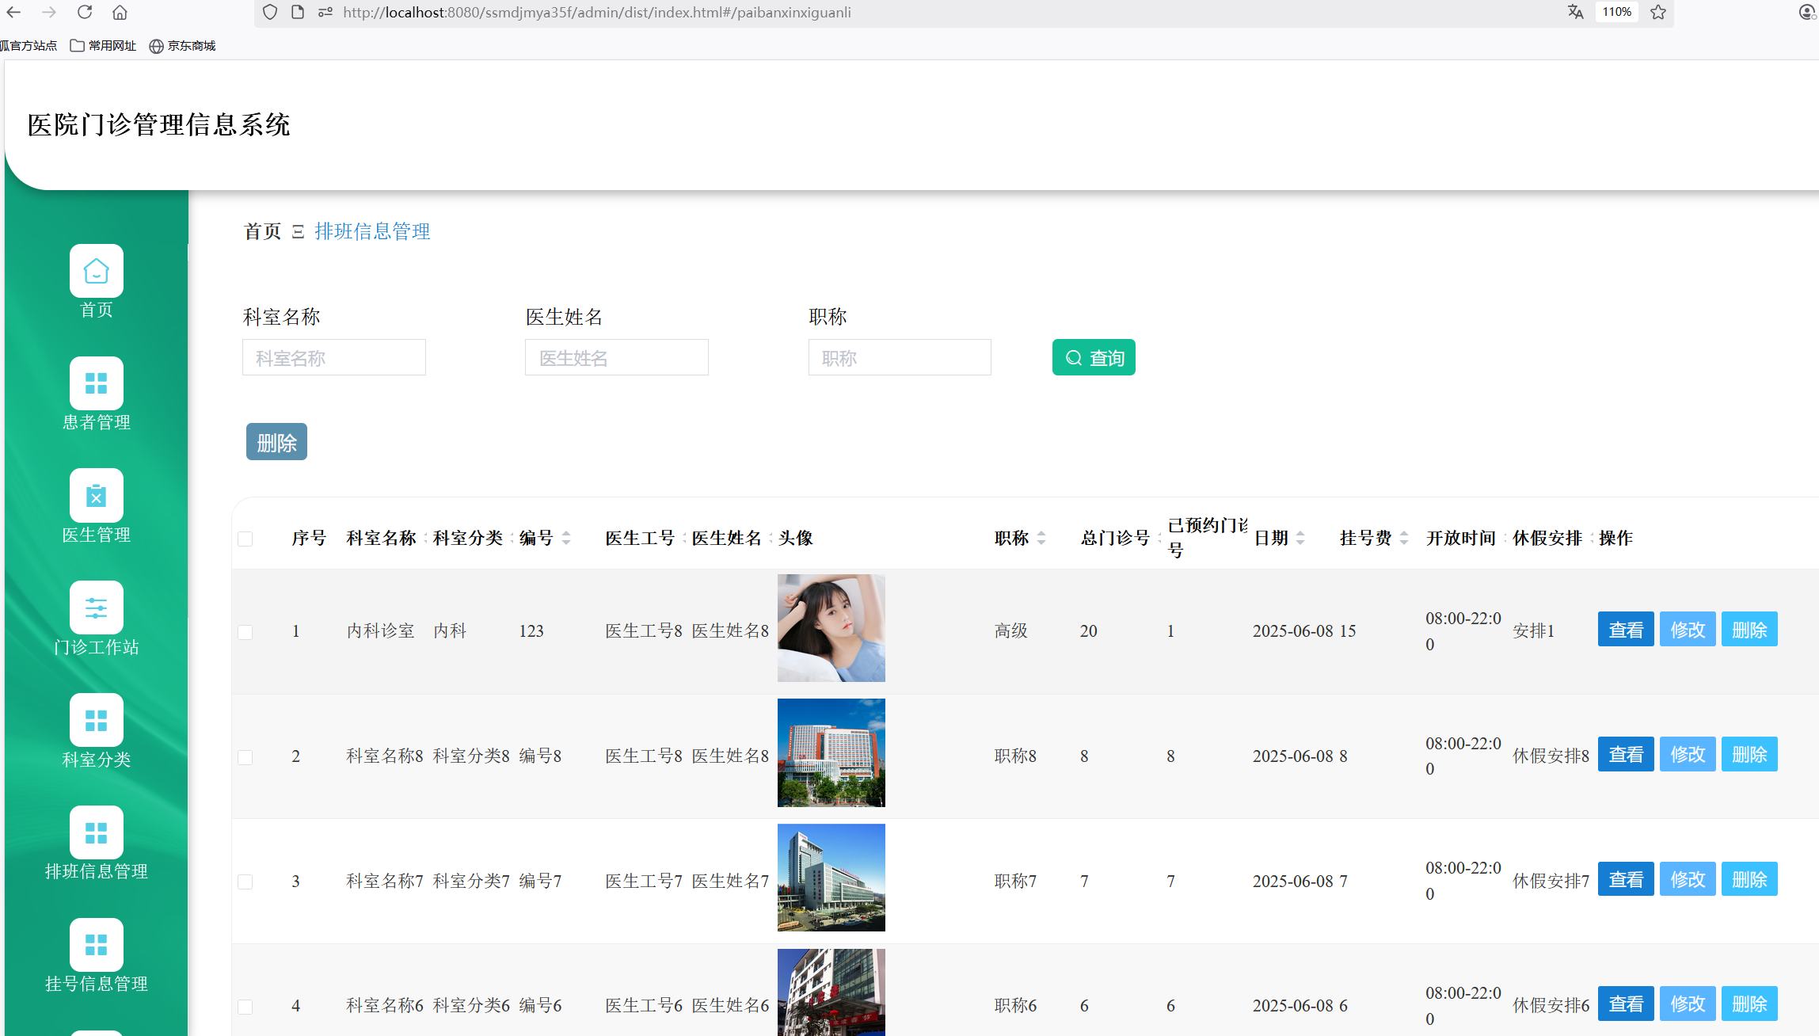Bookmark page with star icon
Image resolution: width=1819 pixels, height=1036 pixels.
1657,12
